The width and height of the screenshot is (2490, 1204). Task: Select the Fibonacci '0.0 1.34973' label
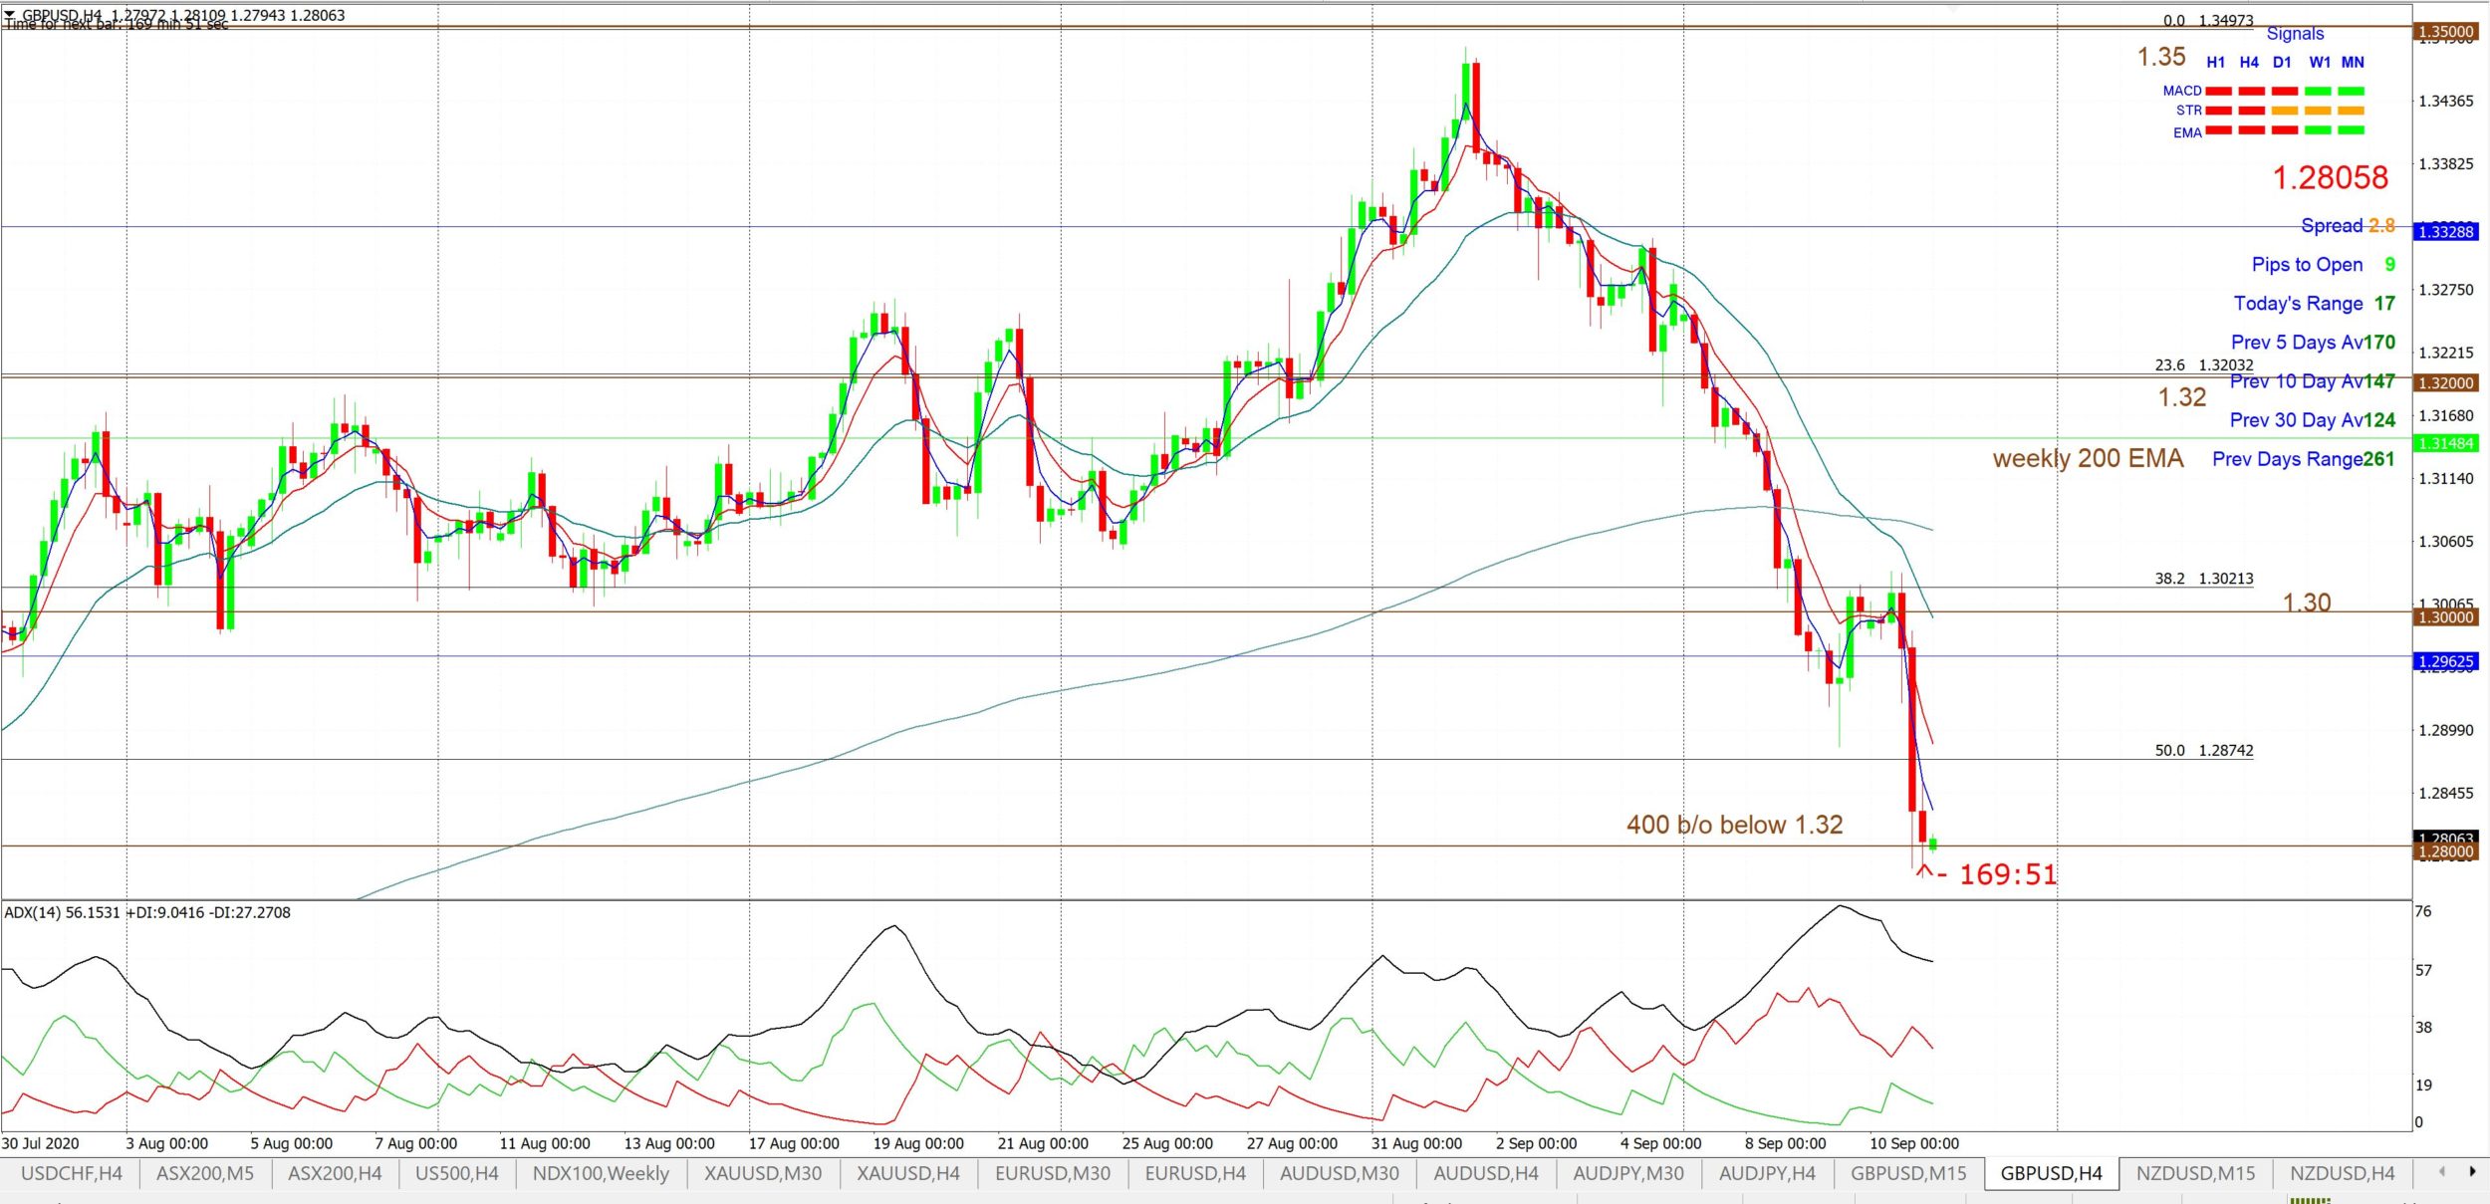(x=2207, y=20)
